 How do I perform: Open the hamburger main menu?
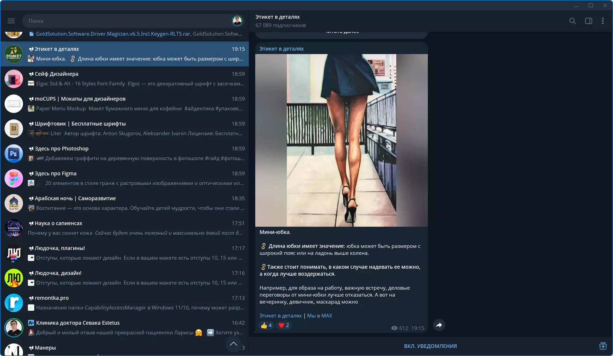(11, 21)
